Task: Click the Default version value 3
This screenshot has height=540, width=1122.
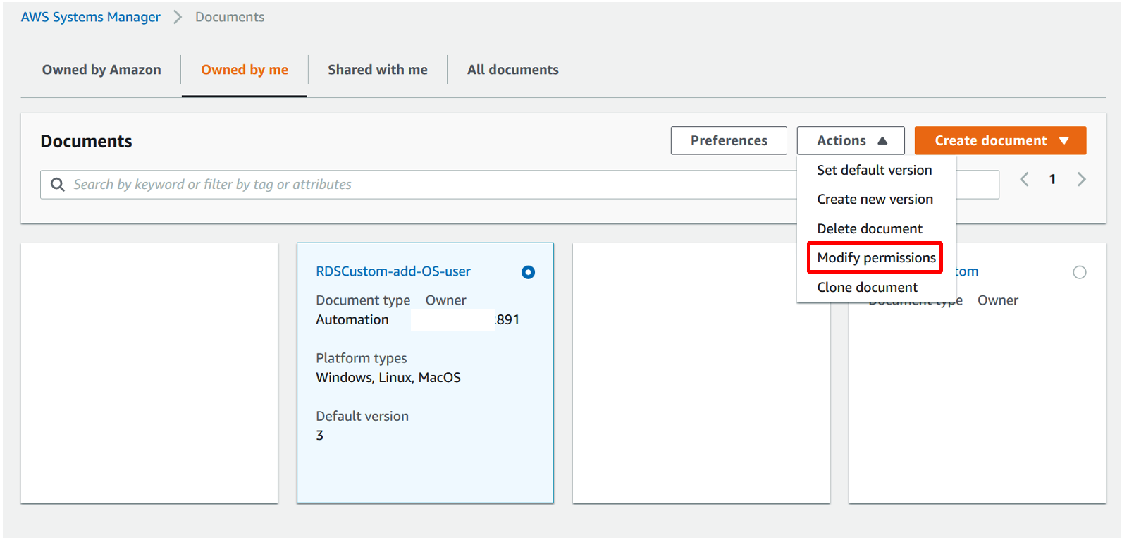Action: pos(320,436)
